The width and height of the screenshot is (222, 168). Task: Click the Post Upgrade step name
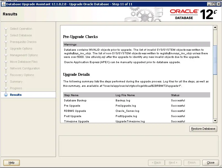click(73, 116)
